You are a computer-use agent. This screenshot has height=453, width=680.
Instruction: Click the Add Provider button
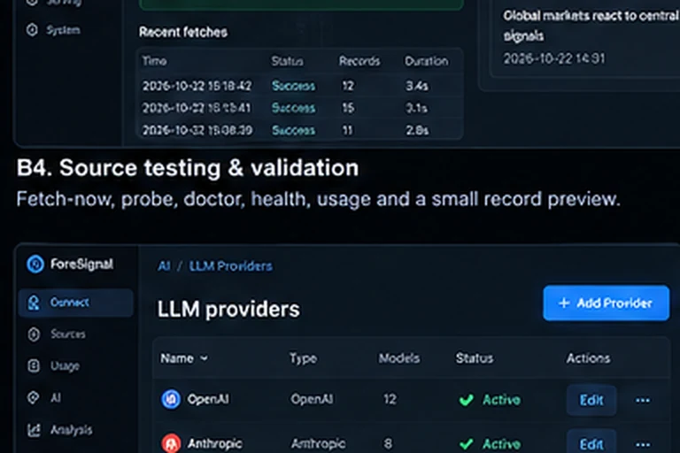(606, 303)
